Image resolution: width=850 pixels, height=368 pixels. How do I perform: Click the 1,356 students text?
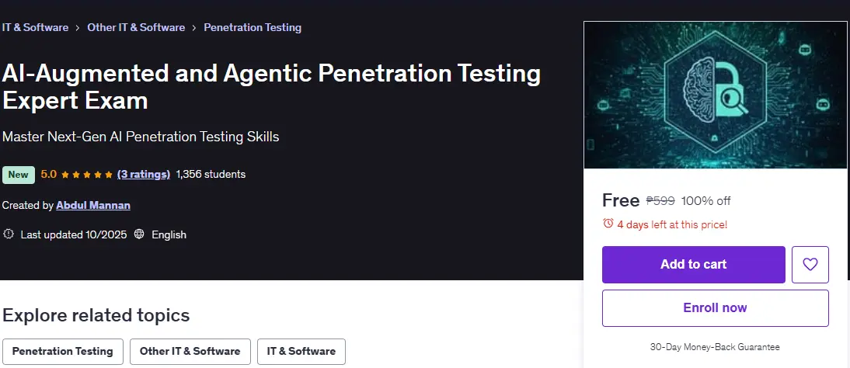(x=211, y=174)
